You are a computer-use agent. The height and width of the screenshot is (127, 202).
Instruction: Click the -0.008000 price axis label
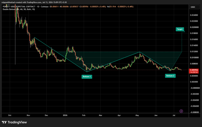click(194, 112)
